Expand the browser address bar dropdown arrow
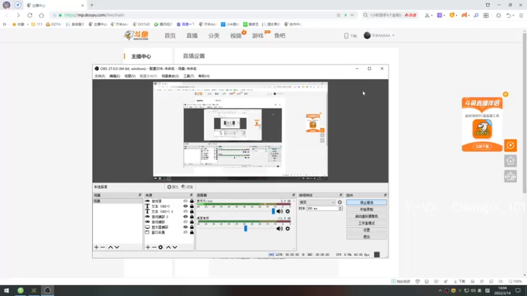 click(x=352, y=15)
